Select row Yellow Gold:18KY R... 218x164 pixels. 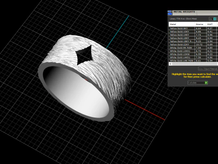pyautogui.click(x=193, y=41)
